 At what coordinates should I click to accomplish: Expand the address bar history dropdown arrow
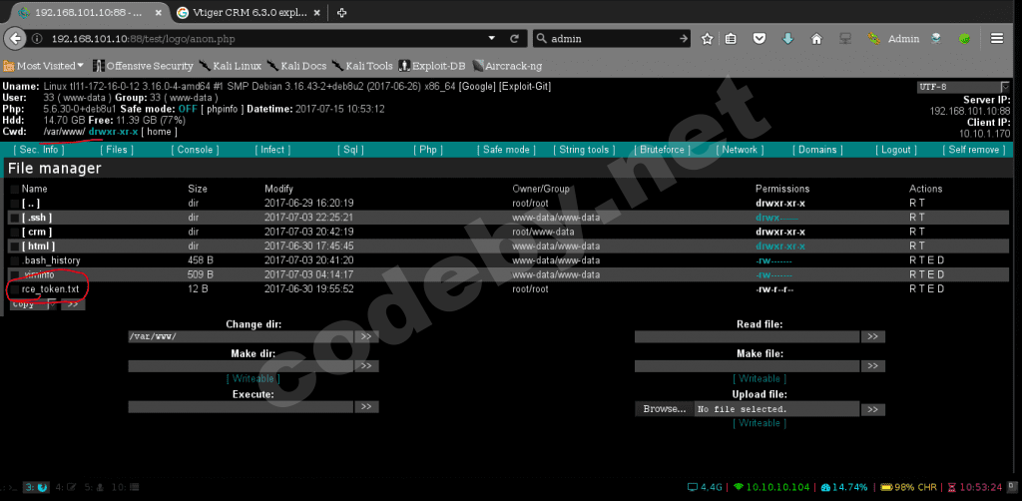(492, 39)
